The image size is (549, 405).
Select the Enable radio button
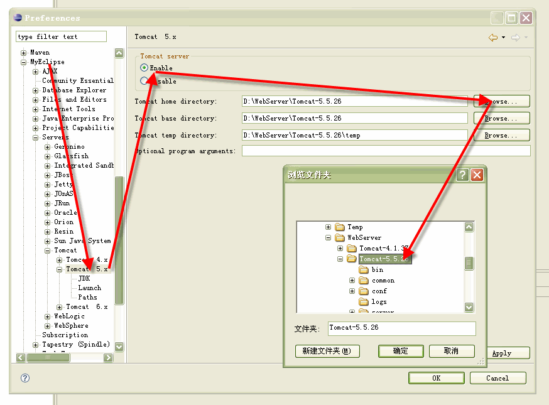click(x=144, y=68)
